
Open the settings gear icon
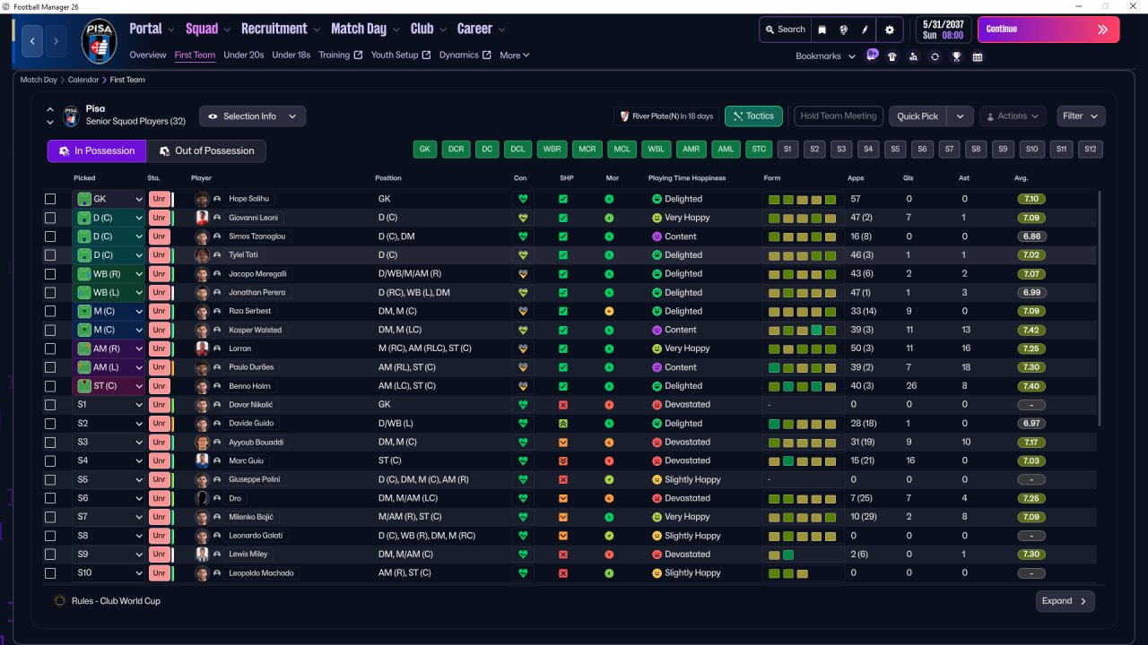coord(889,30)
